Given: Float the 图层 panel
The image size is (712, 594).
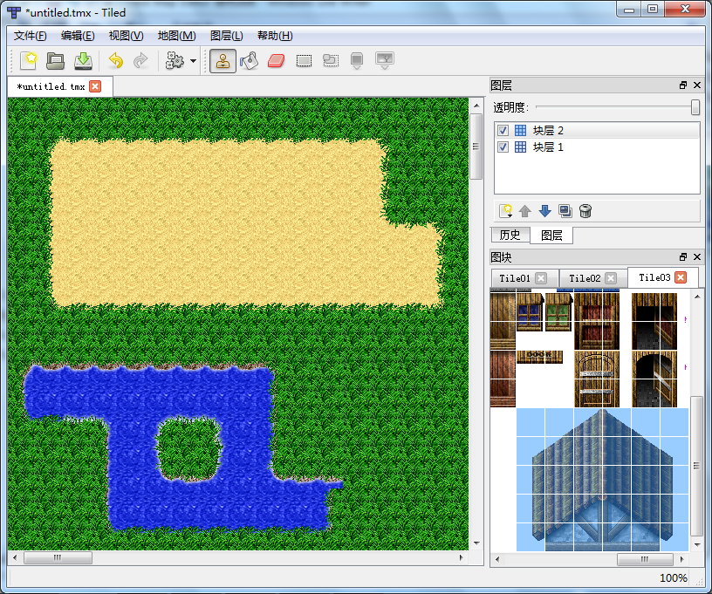Looking at the screenshot, I should [683, 85].
